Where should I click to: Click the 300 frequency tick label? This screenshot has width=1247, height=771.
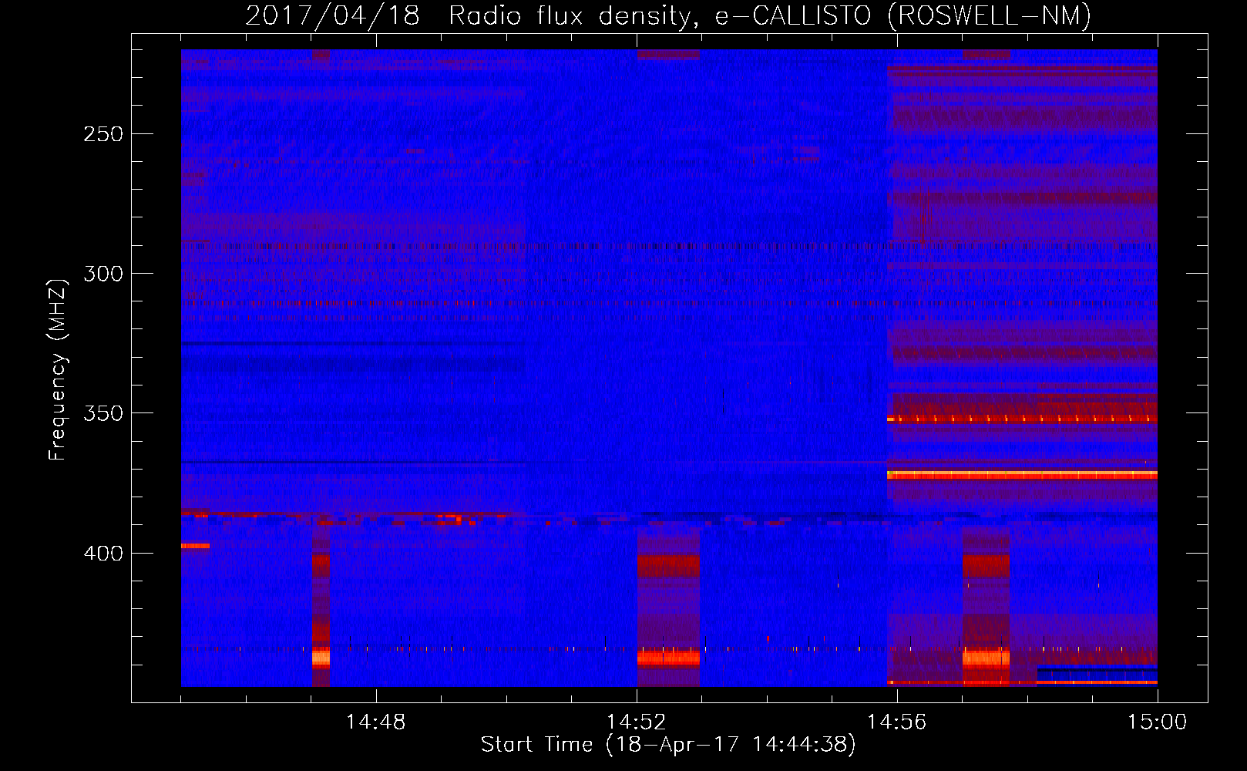pos(103,274)
